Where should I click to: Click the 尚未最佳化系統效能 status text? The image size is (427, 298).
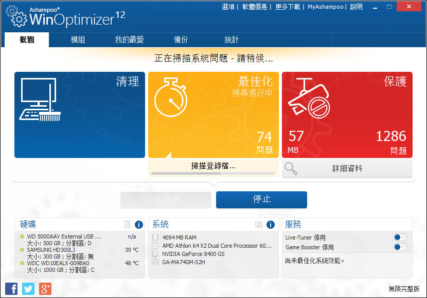[x=315, y=261]
